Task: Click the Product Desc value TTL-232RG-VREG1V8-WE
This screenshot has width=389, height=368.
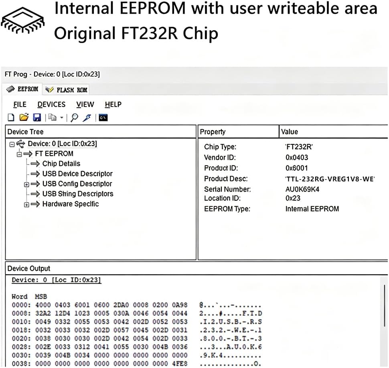Action: coord(330,179)
